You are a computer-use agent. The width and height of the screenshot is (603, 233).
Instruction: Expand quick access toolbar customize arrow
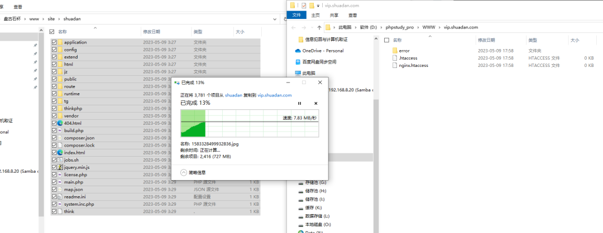318,6
